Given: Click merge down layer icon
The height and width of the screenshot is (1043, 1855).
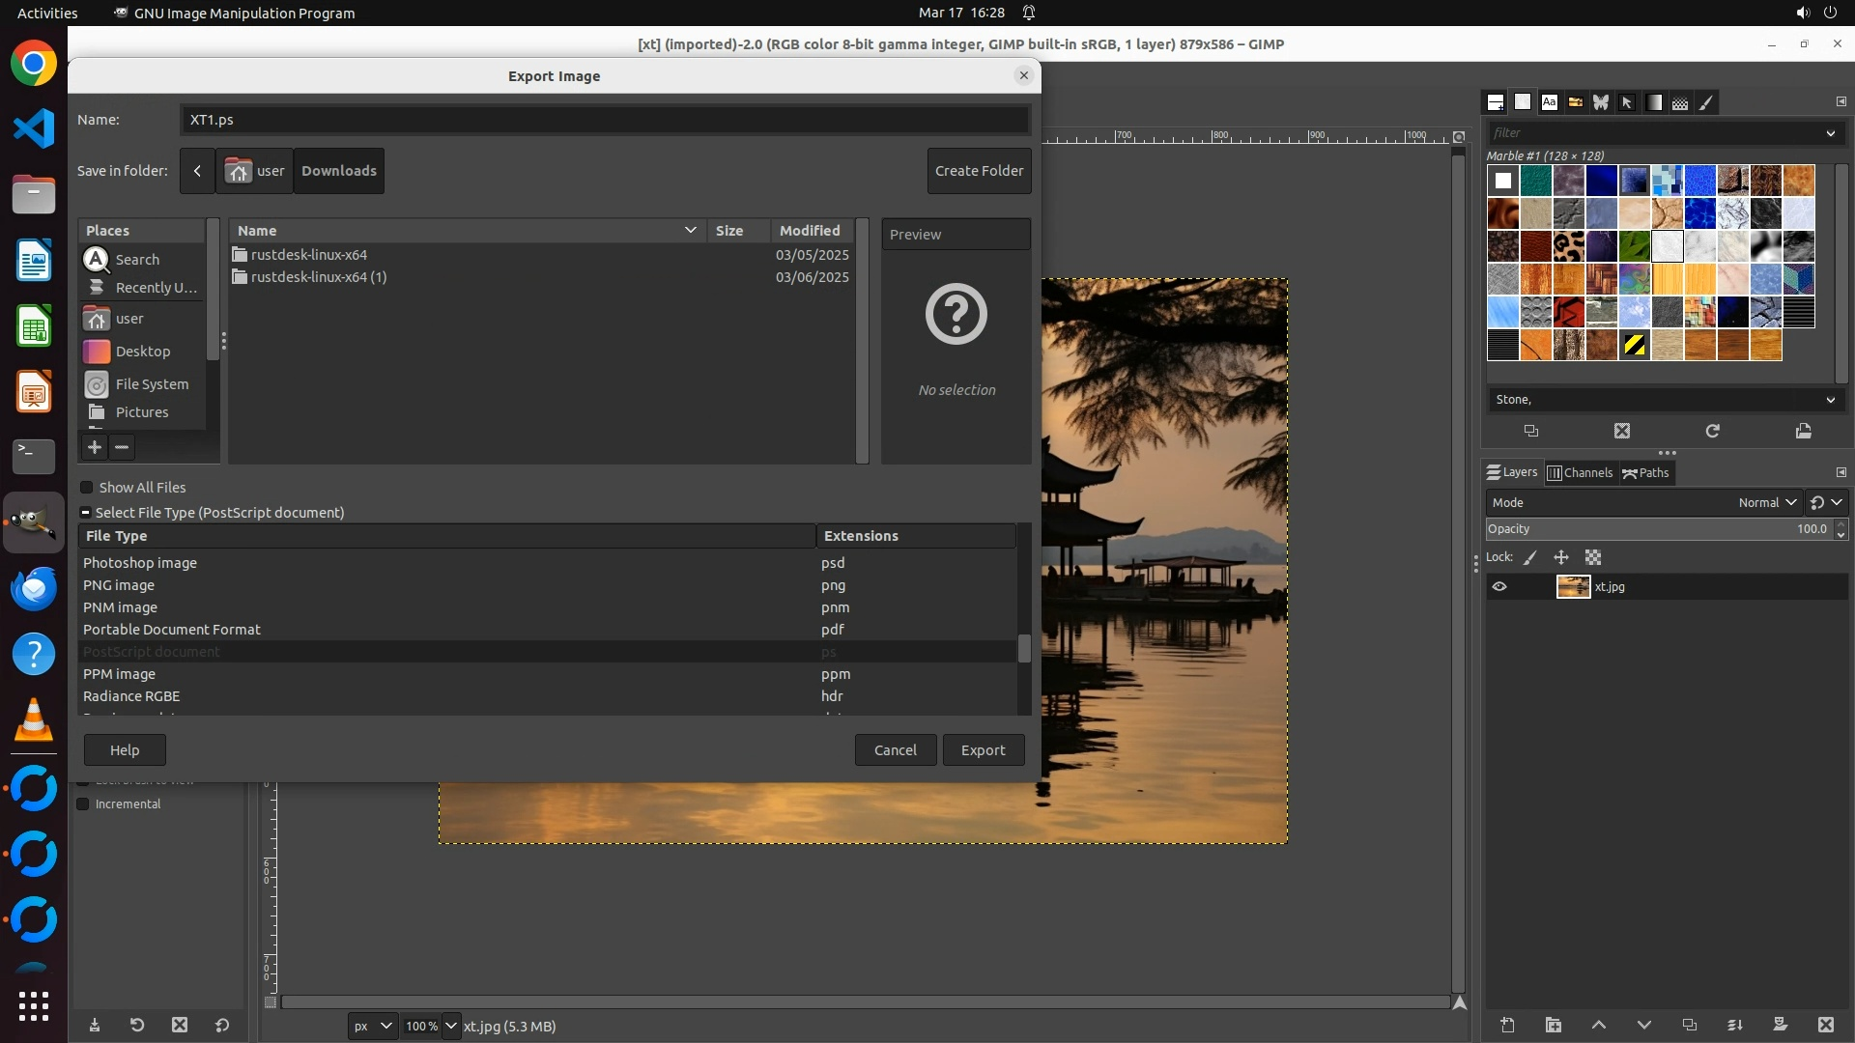Looking at the screenshot, I should tap(1734, 1025).
